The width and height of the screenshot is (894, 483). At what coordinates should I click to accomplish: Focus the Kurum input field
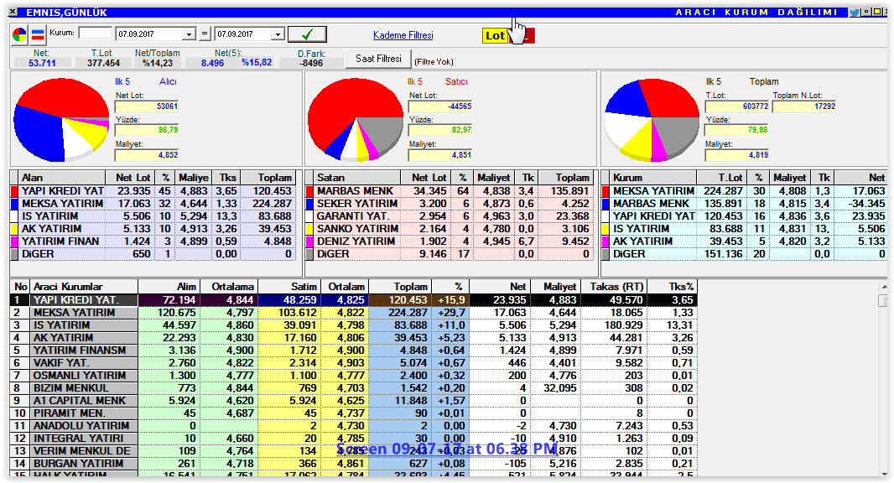96,33
